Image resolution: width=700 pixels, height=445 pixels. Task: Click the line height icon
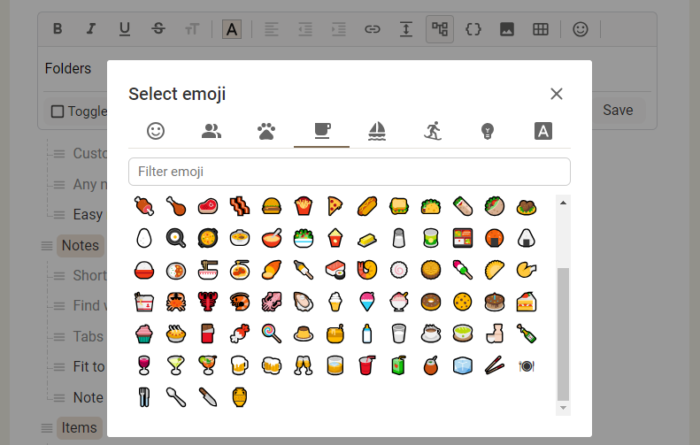point(406,29)
